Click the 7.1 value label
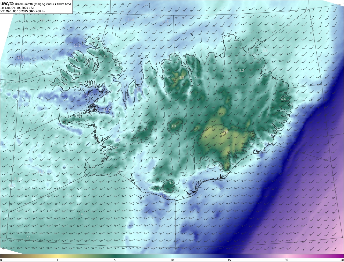 pos(28,237)
